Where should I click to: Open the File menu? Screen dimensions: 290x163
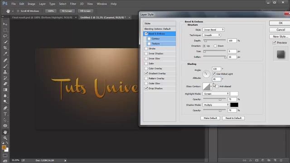click(x=14, y=4)
